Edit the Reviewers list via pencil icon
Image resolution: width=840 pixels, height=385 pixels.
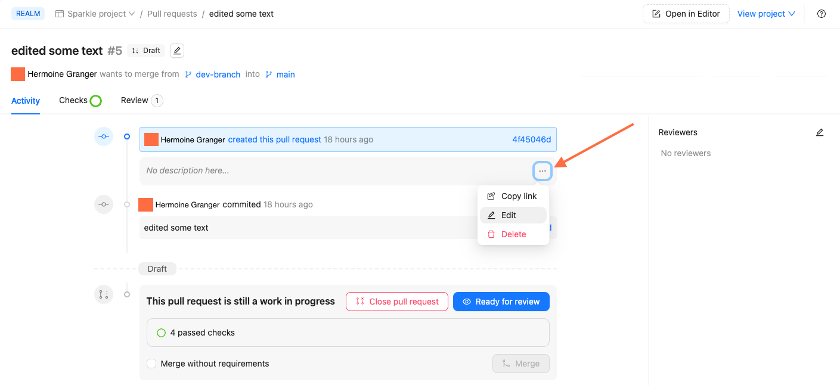820,132
